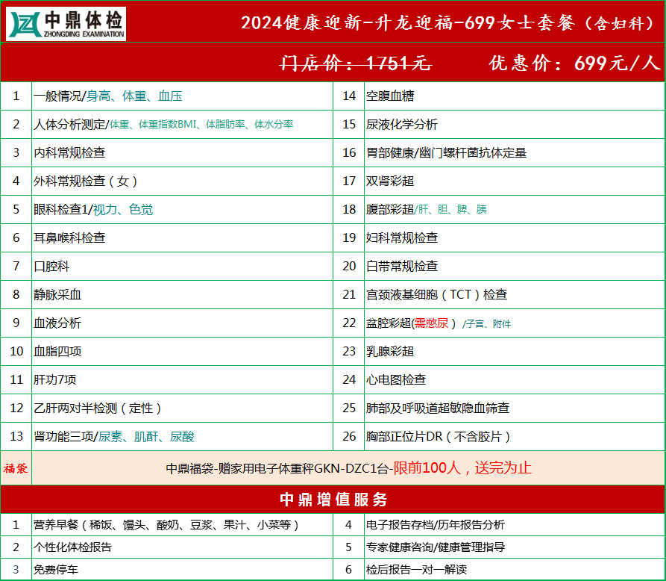
Task: Click the 人体分析测定 item cell
Action: click(182, 124)
